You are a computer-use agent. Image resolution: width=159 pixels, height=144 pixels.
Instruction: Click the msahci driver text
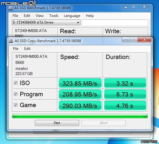pos(21,69)
